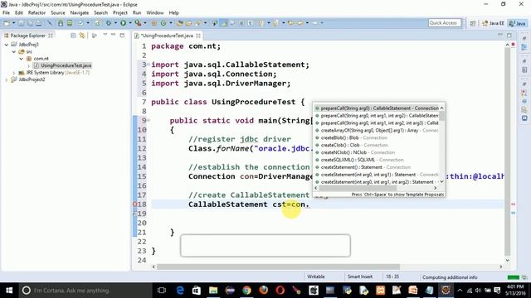This screenshot has width=531, height=298.
Task: Choose createStatement() : Statement proposal
Action: pyautogui.click(x=377, y=167)
